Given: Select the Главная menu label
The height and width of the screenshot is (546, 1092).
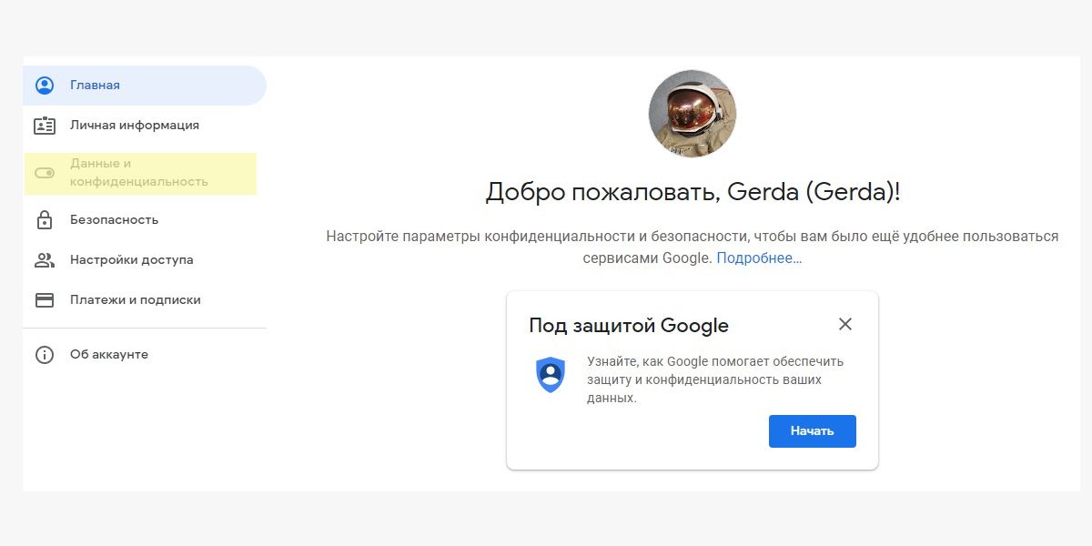Looking at the screenshot, I should click(95, 86).
